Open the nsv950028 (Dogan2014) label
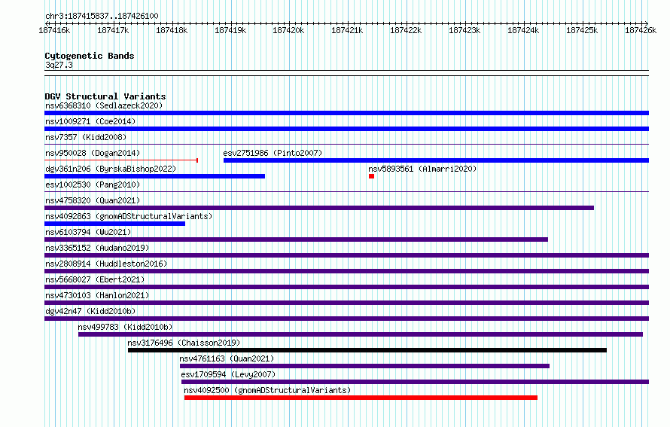 click(93, 153)
